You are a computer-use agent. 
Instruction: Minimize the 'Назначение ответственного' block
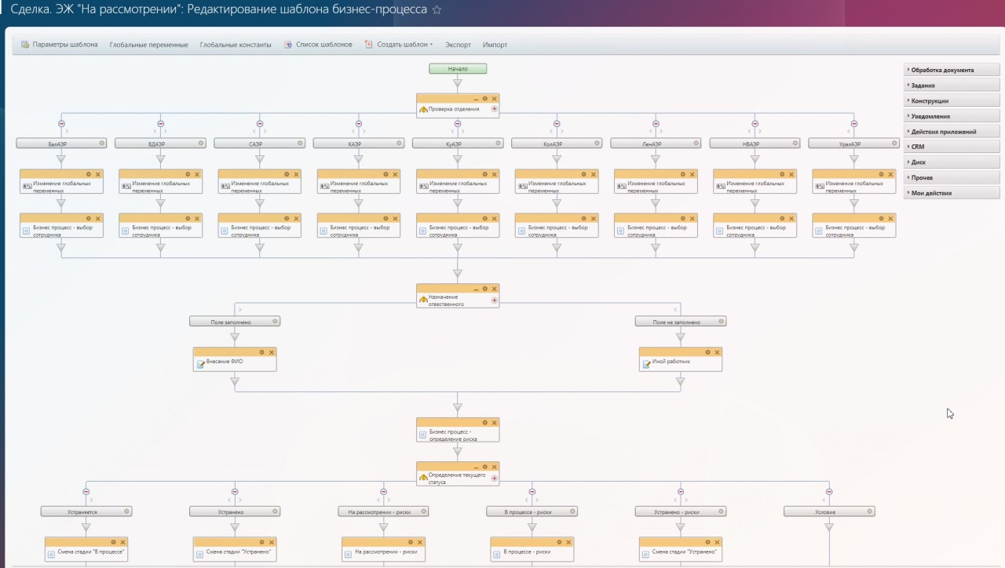click(475, 289)
